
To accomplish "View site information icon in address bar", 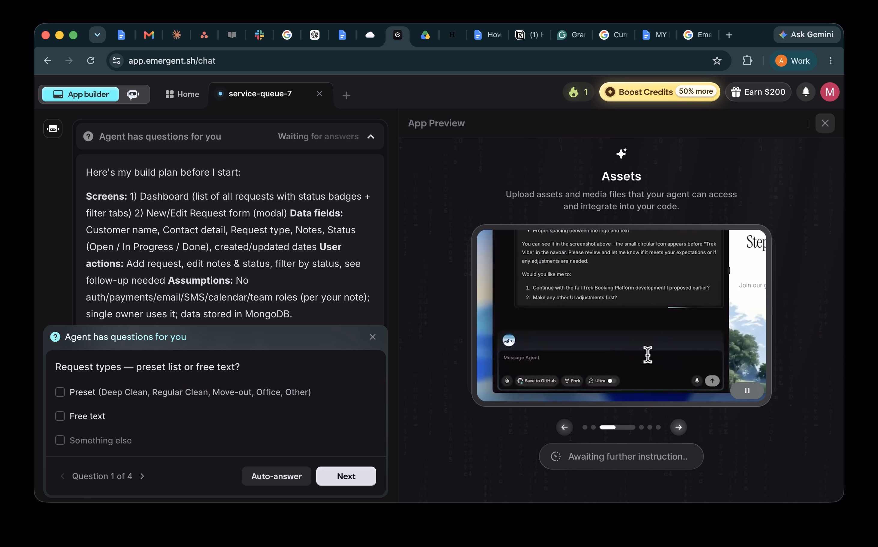I will click(117, 60).
